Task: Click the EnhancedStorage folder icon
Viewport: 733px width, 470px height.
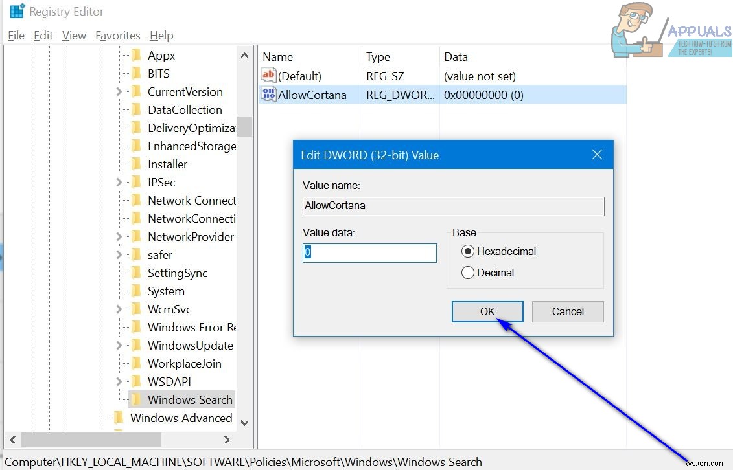Action: tap(136, 146)
